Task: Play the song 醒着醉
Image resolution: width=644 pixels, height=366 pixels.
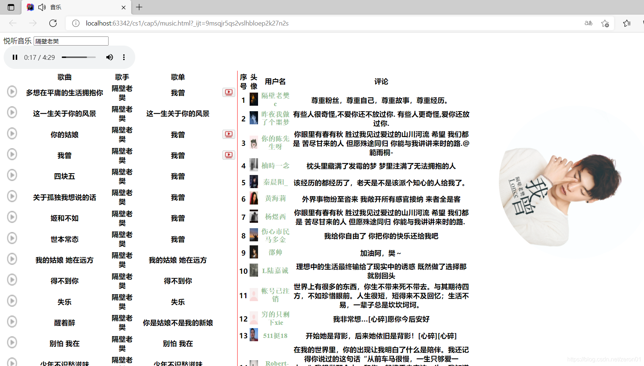Action: pyautogui.click(x=12, y=322)
